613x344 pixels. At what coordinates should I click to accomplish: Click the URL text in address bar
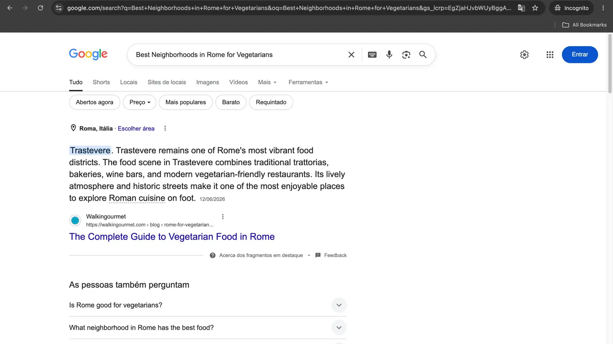click(x=289, y=8)
